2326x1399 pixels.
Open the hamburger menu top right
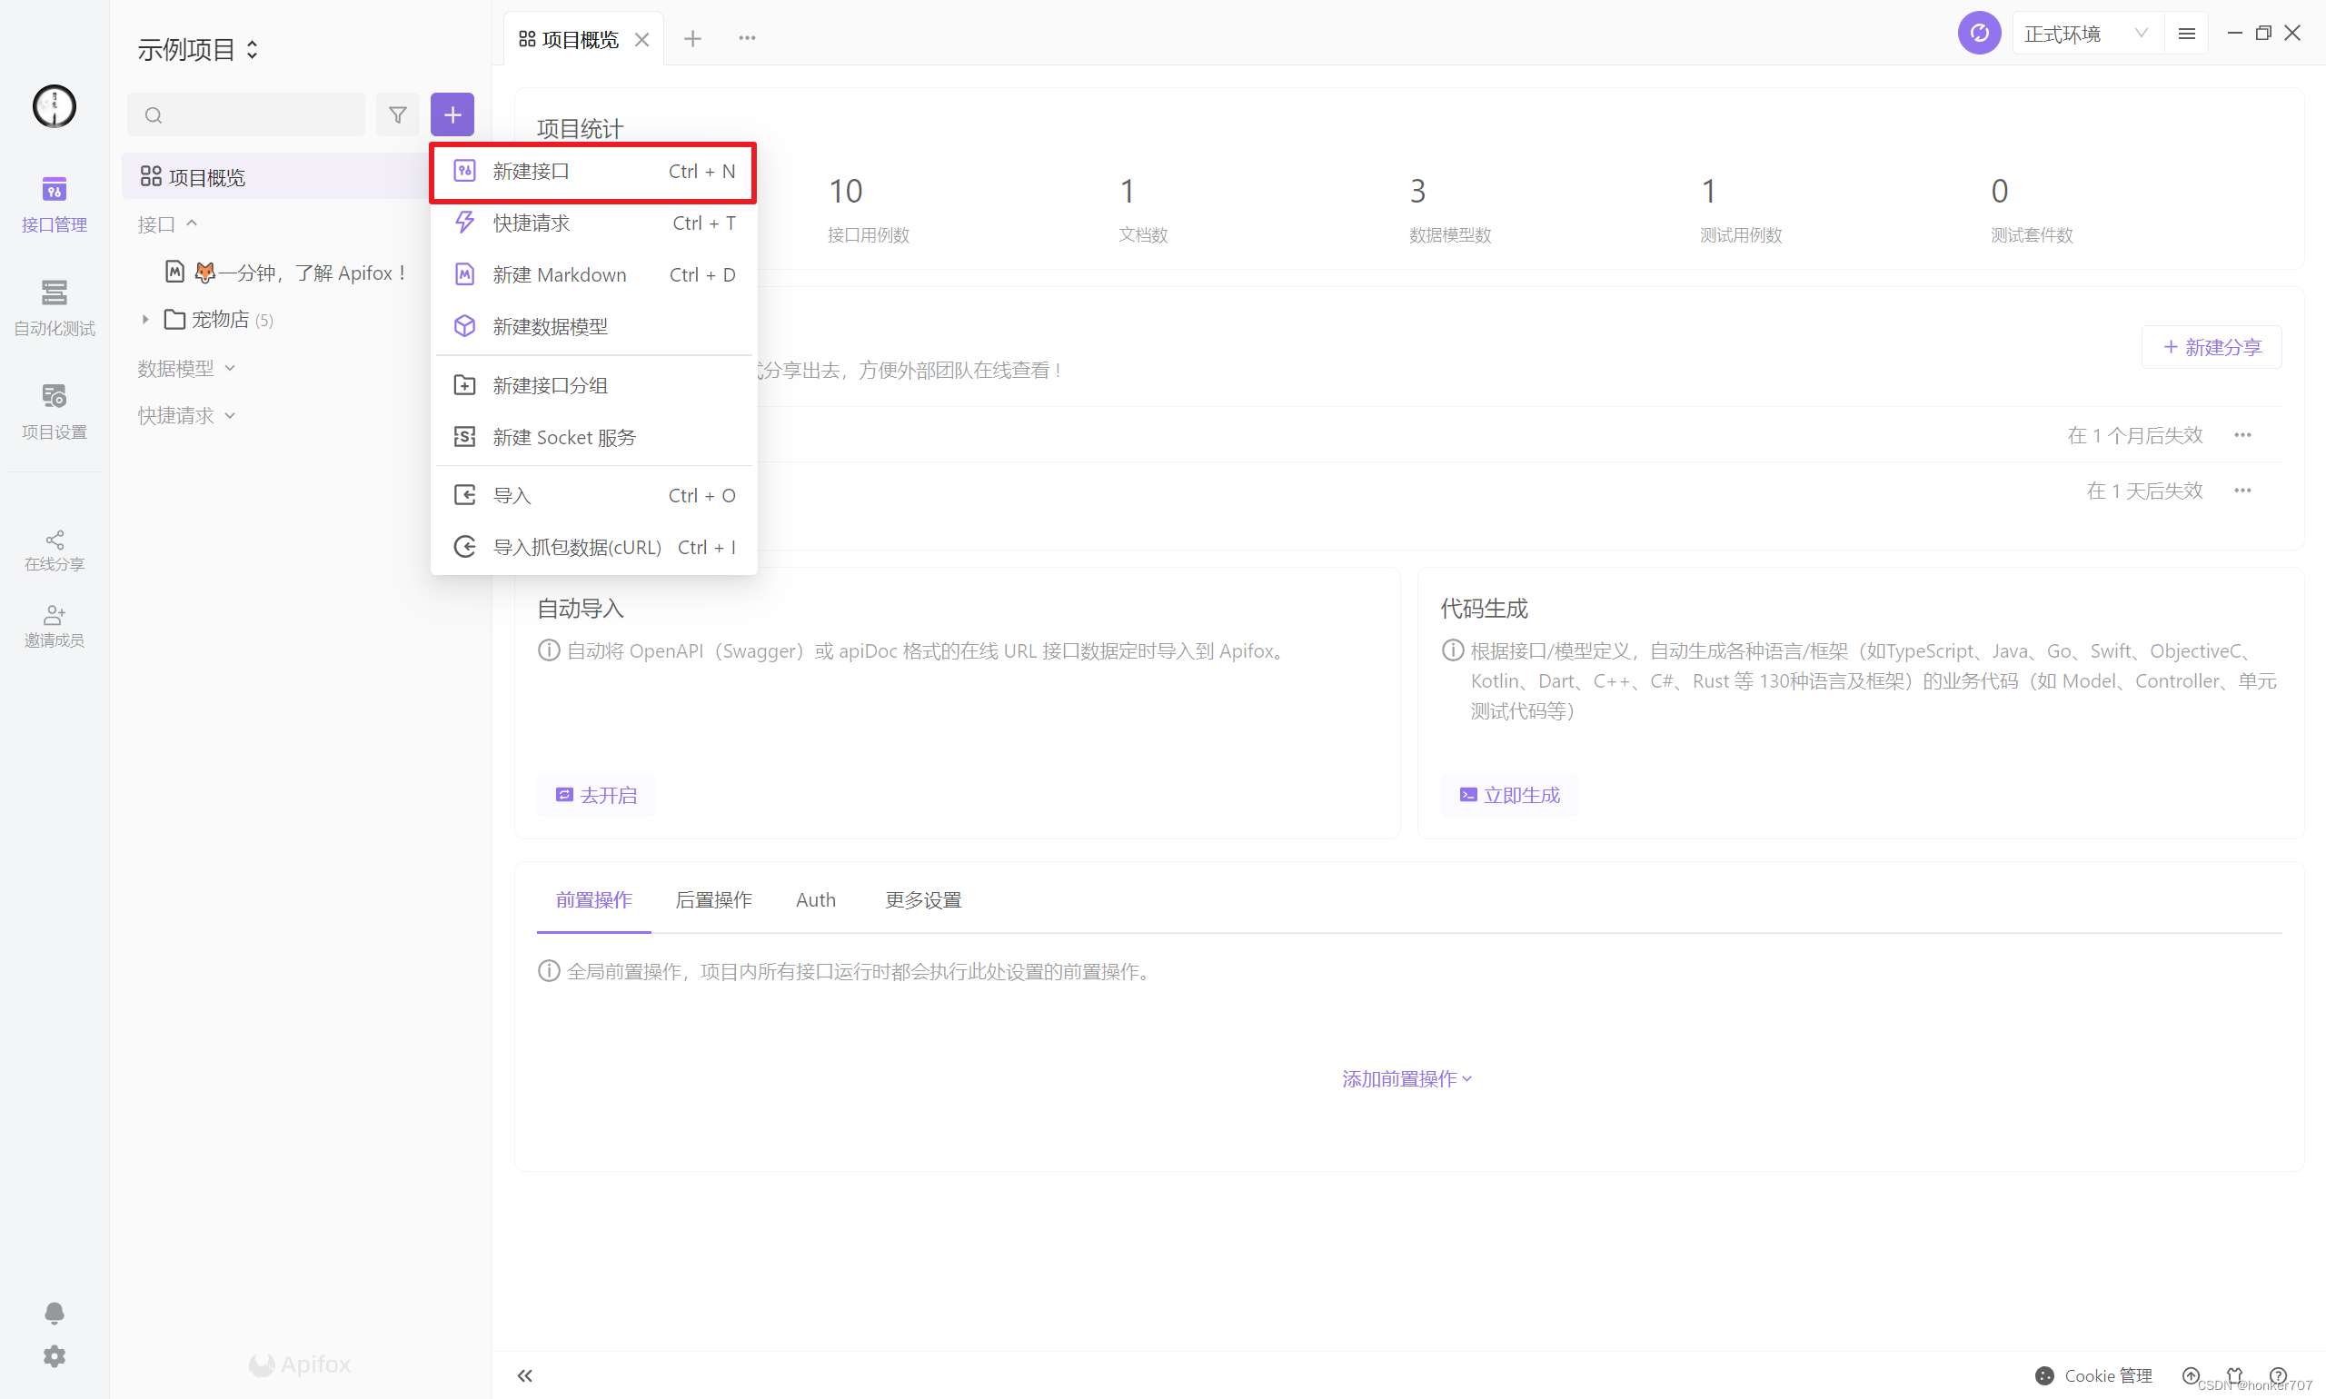tap(2185, 34)
